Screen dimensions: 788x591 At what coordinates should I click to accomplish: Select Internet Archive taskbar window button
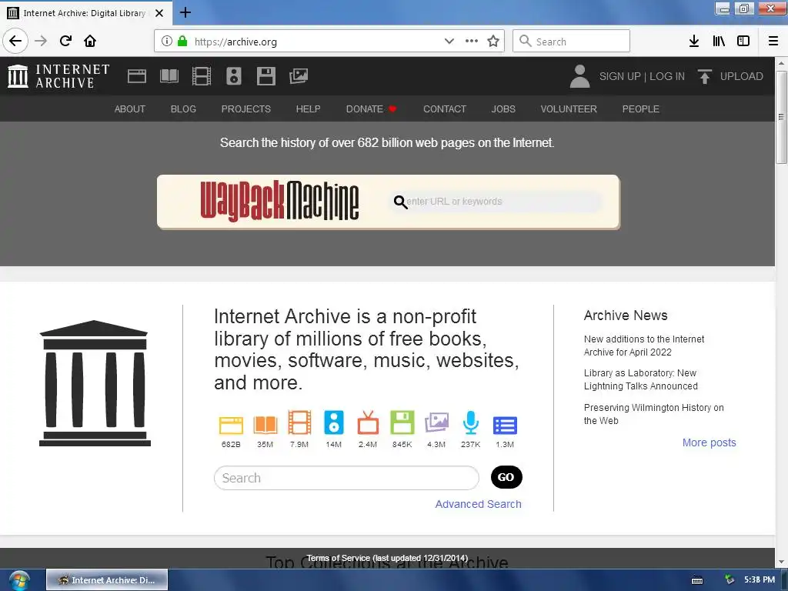107,580
